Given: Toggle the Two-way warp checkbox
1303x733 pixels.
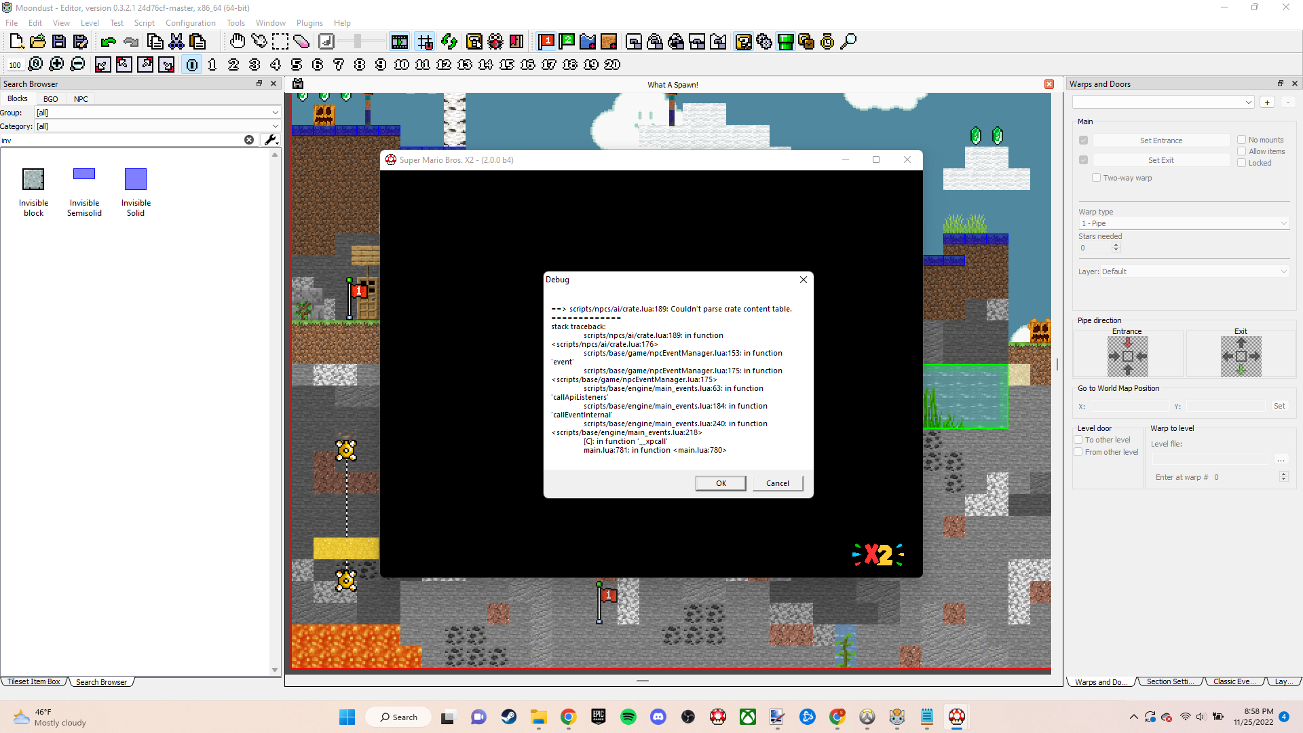Looking at the screenshot, I should (x=1096, y=178).
